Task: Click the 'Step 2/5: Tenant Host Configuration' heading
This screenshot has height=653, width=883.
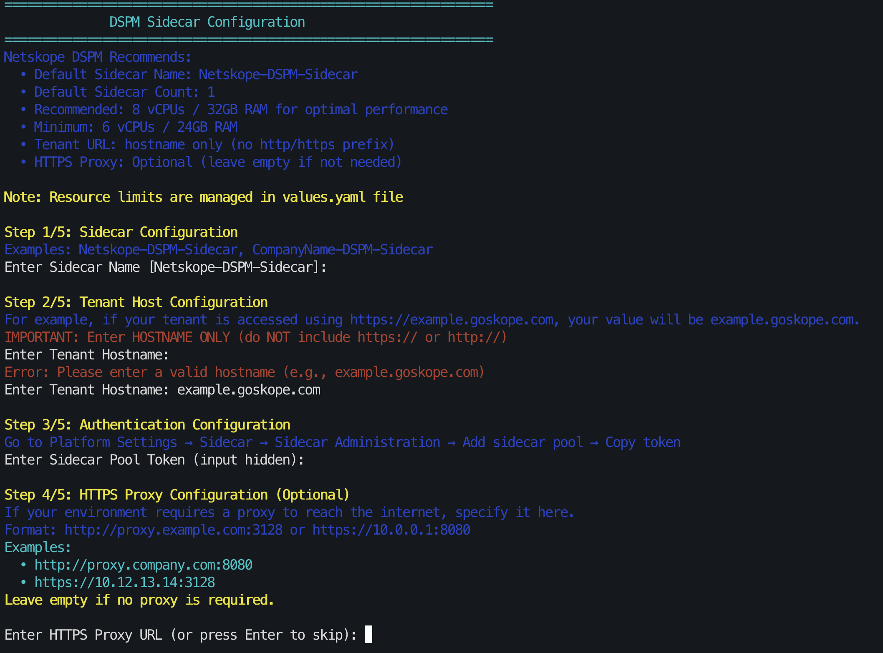Action: coord(136,302)
